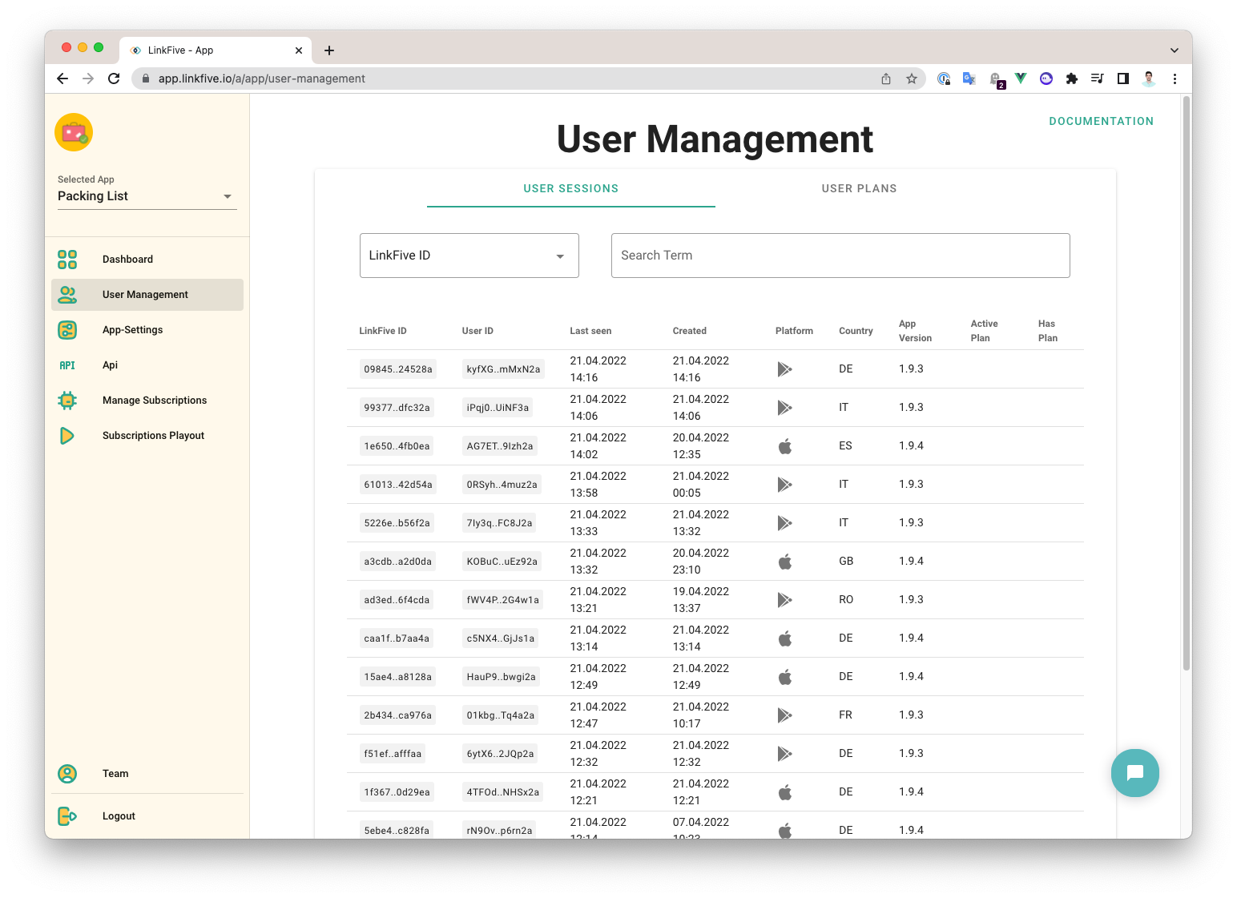The height and width of the screenshot is (898, 1237).
Task: Click the Active Plan column header
Action: 985,331
